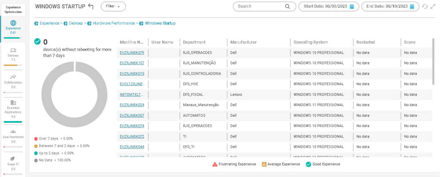Expand the view with the fullscreen icon
The height and width of the screenshot is (177, 440).
(x=432, y=6)
